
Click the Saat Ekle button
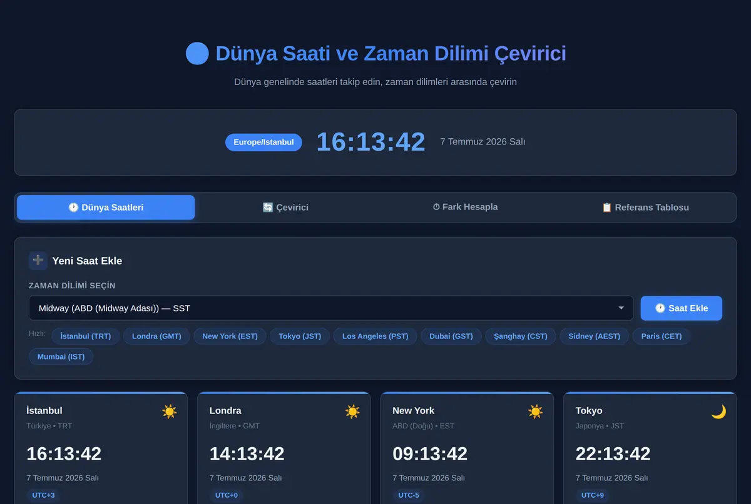pos(682,308)
